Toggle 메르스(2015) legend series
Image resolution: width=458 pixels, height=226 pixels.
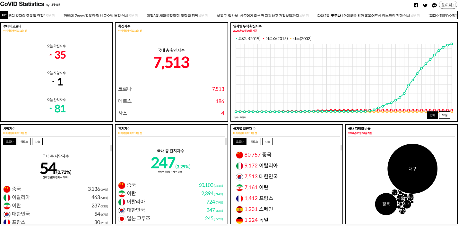[275, 39]
